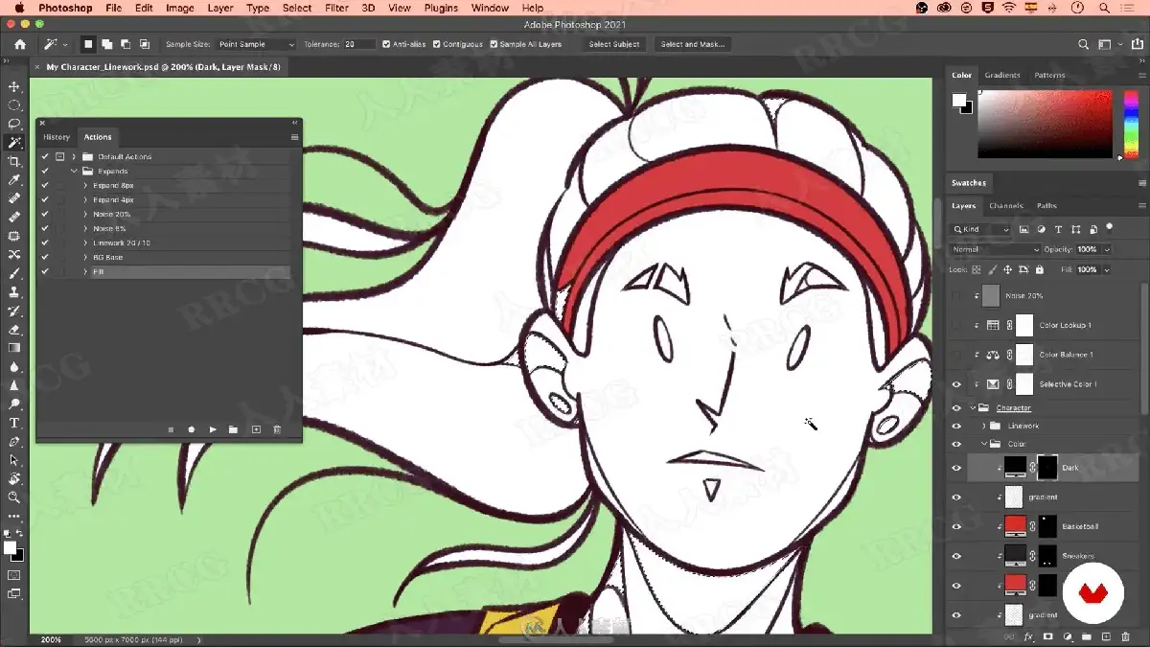Click the Tolerance input field

(360, 44)
